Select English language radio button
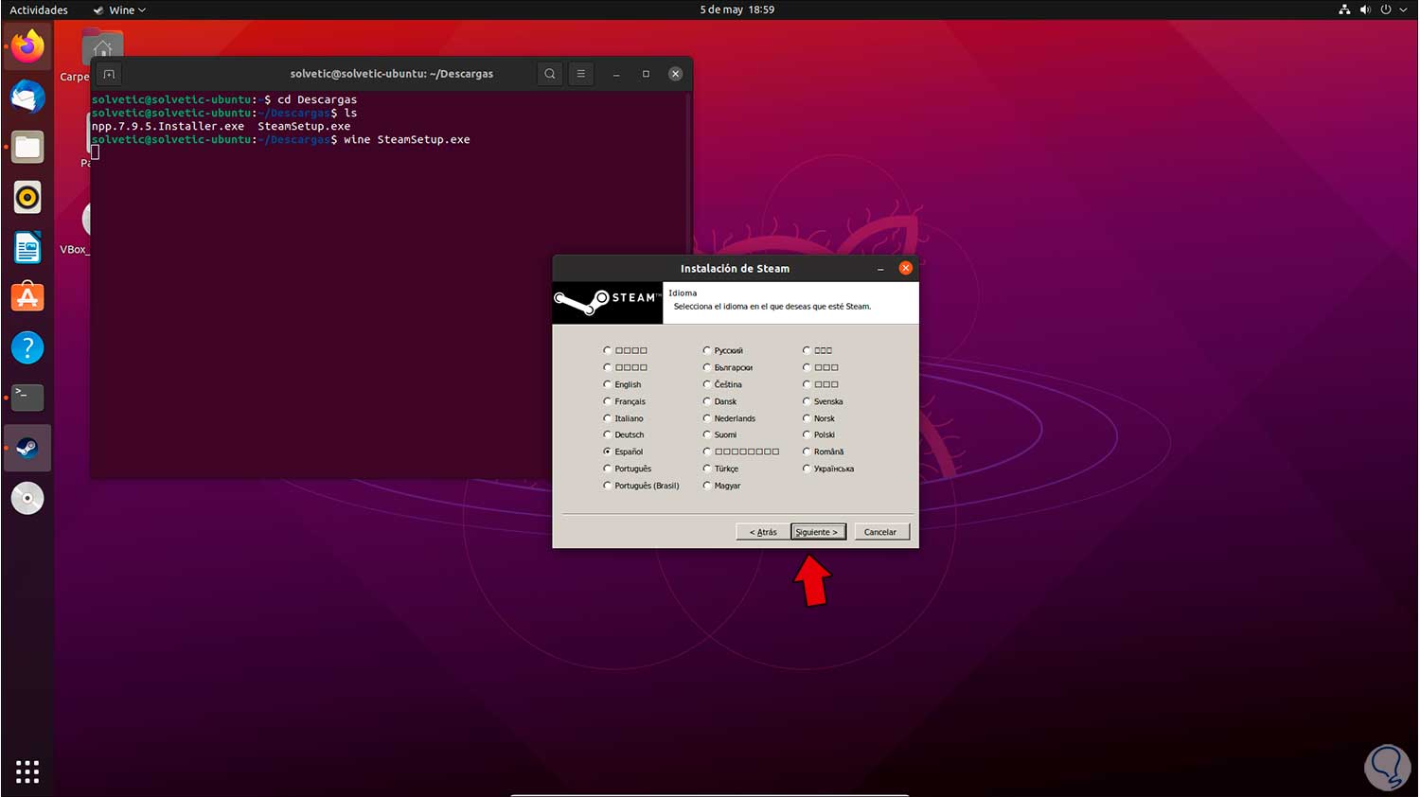The width and height of the screenshot is (1420, 797). pyautogui.click(x=608, y=384)
